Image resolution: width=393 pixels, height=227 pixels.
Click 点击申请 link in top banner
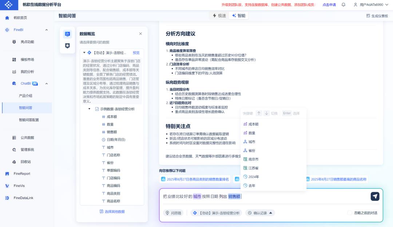329,5
